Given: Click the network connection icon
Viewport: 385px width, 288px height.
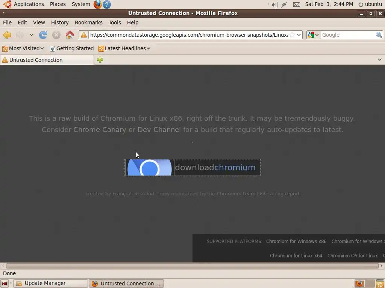Looking at the screenshot, I should (x=284, y=4).
